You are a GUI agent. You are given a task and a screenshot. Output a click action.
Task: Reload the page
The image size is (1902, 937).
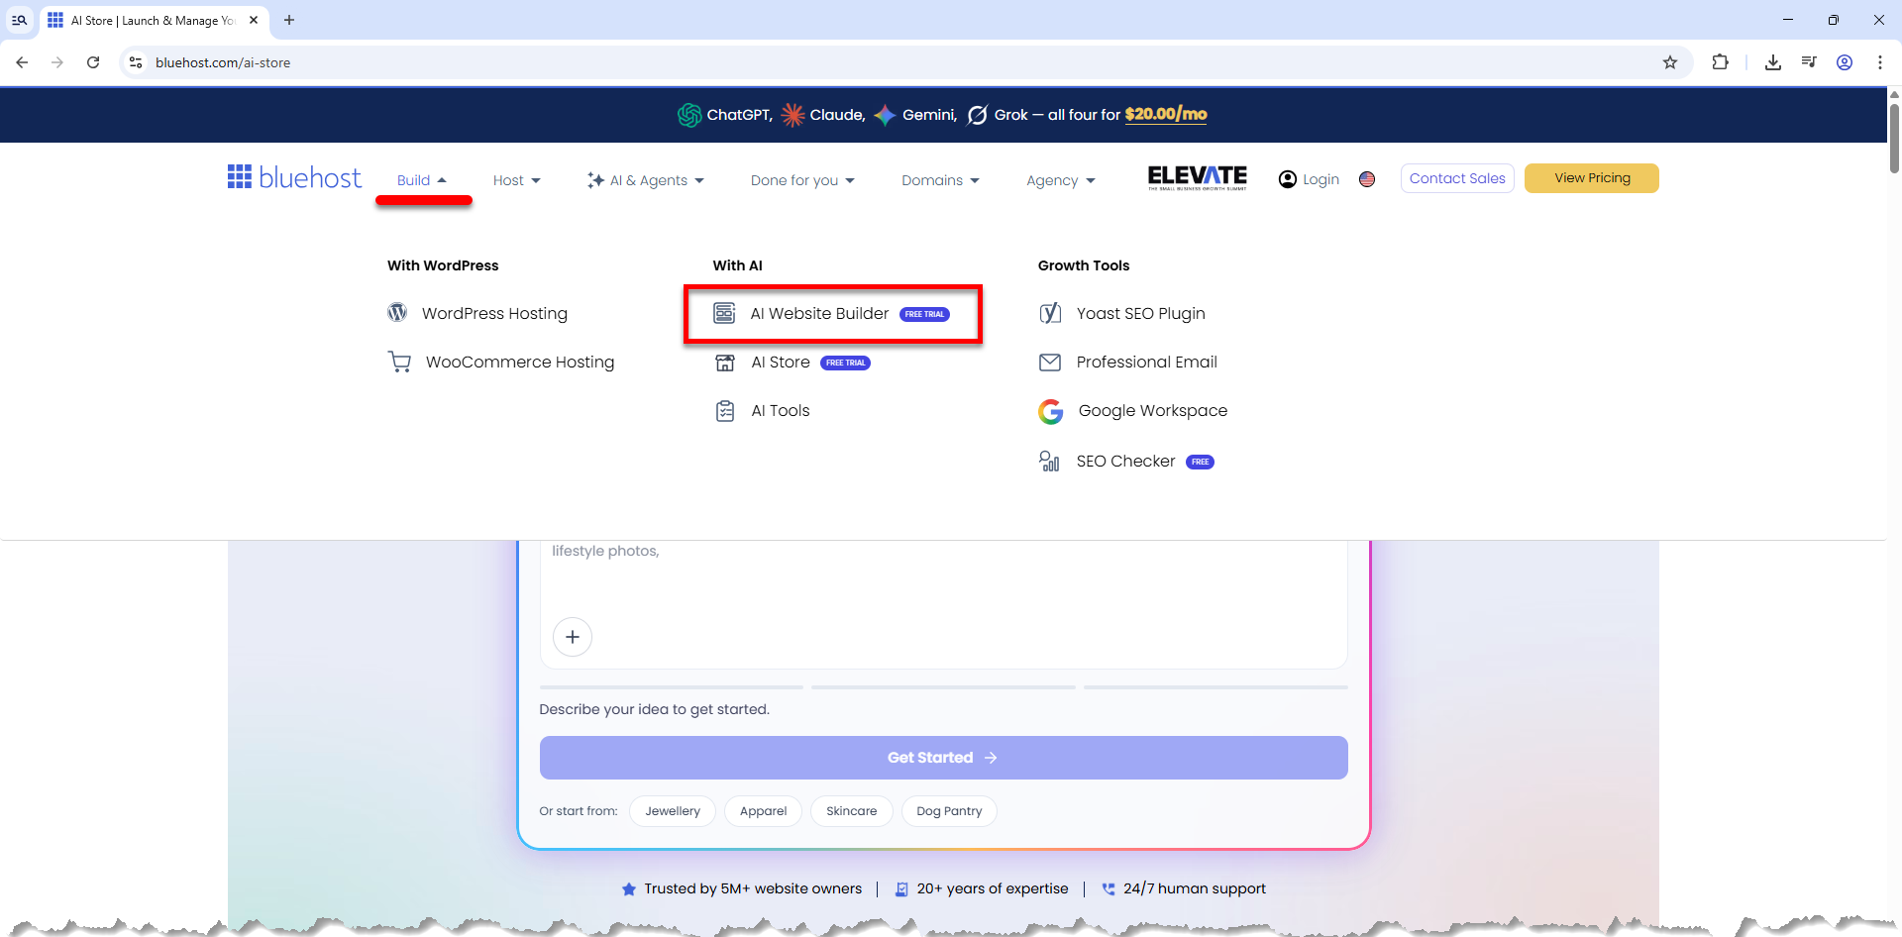click(93, 62)
